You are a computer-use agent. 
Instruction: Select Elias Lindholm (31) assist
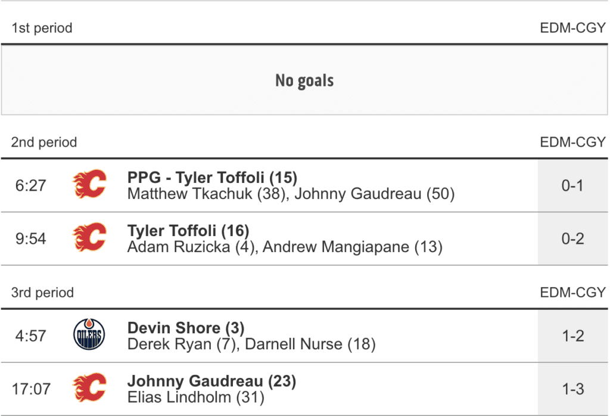pyautogui.click(x=196, y=397)
